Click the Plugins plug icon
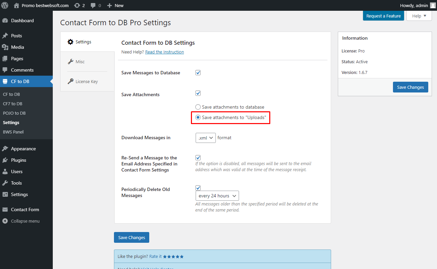Viewport: 437px width, 269px height. pos(5,160)
